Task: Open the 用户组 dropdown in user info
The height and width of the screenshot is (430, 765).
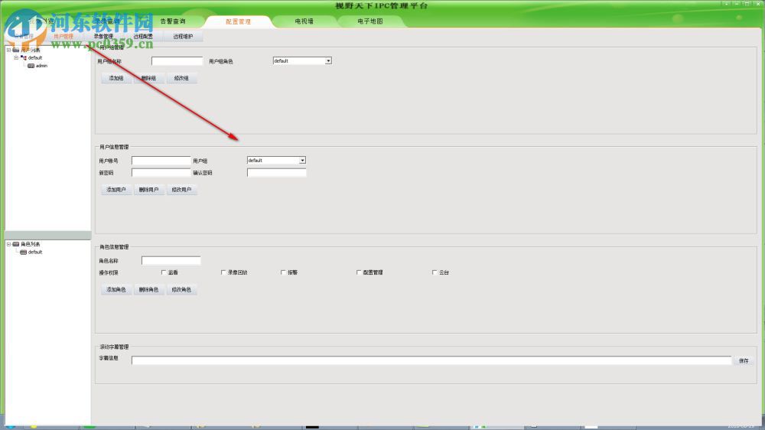Action: (302, 160)
